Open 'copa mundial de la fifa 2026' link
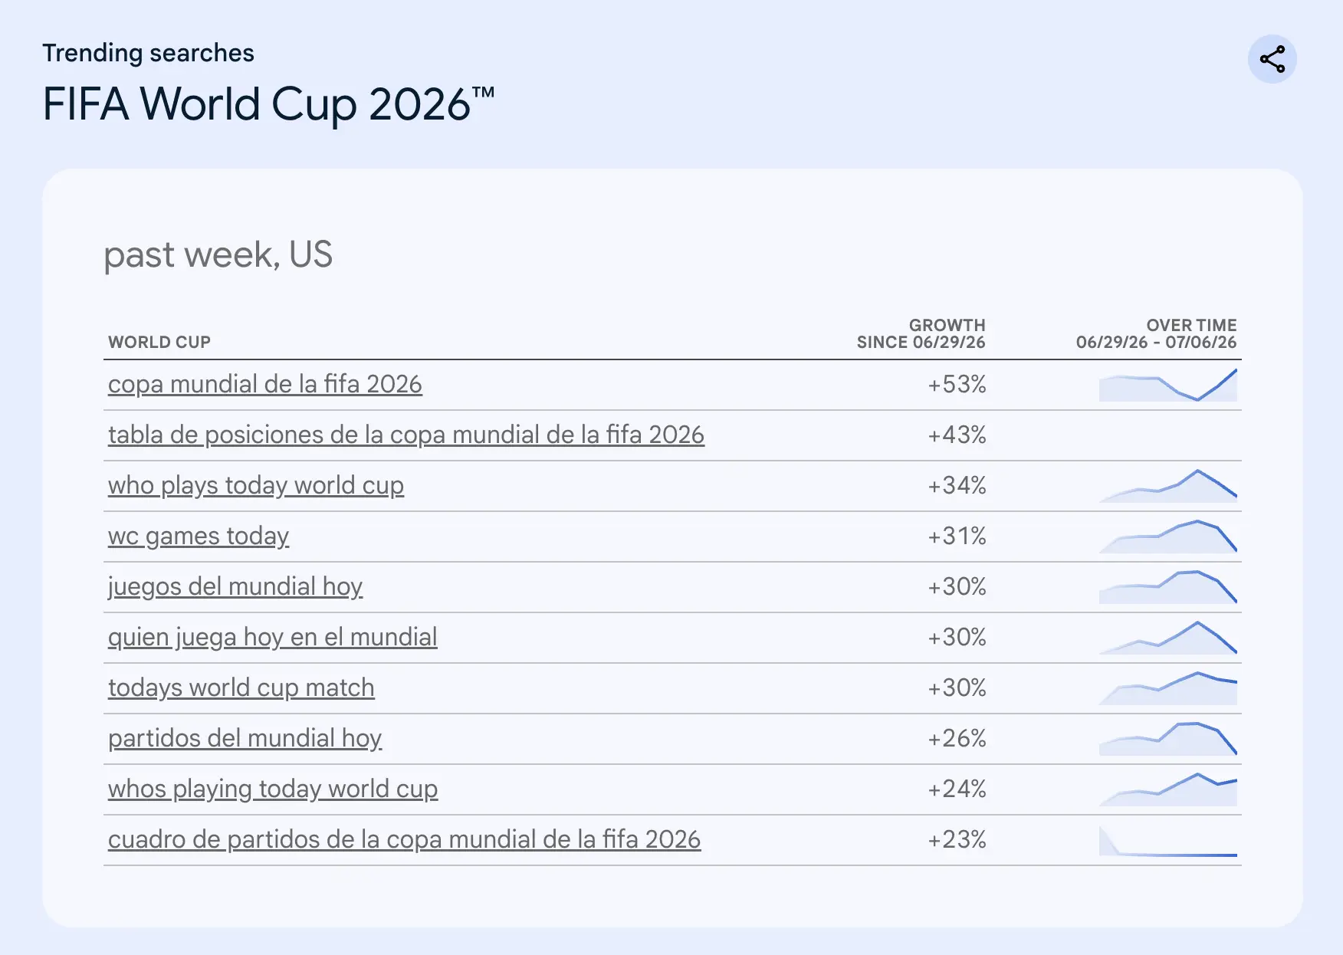This screenshot has height=955, width=1343. click(x=265, y=384)
